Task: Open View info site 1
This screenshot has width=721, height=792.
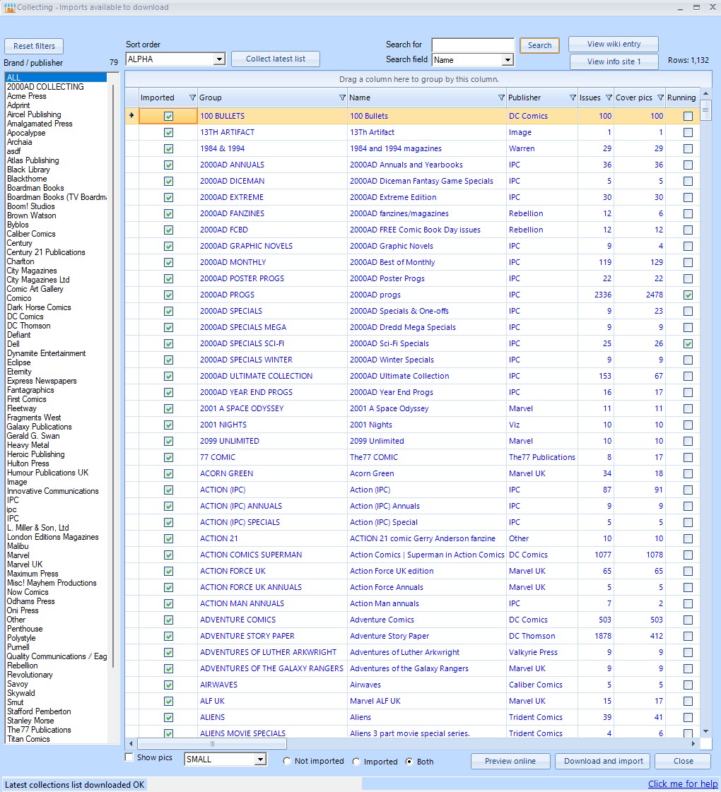Action: click(x=614, y=61)
